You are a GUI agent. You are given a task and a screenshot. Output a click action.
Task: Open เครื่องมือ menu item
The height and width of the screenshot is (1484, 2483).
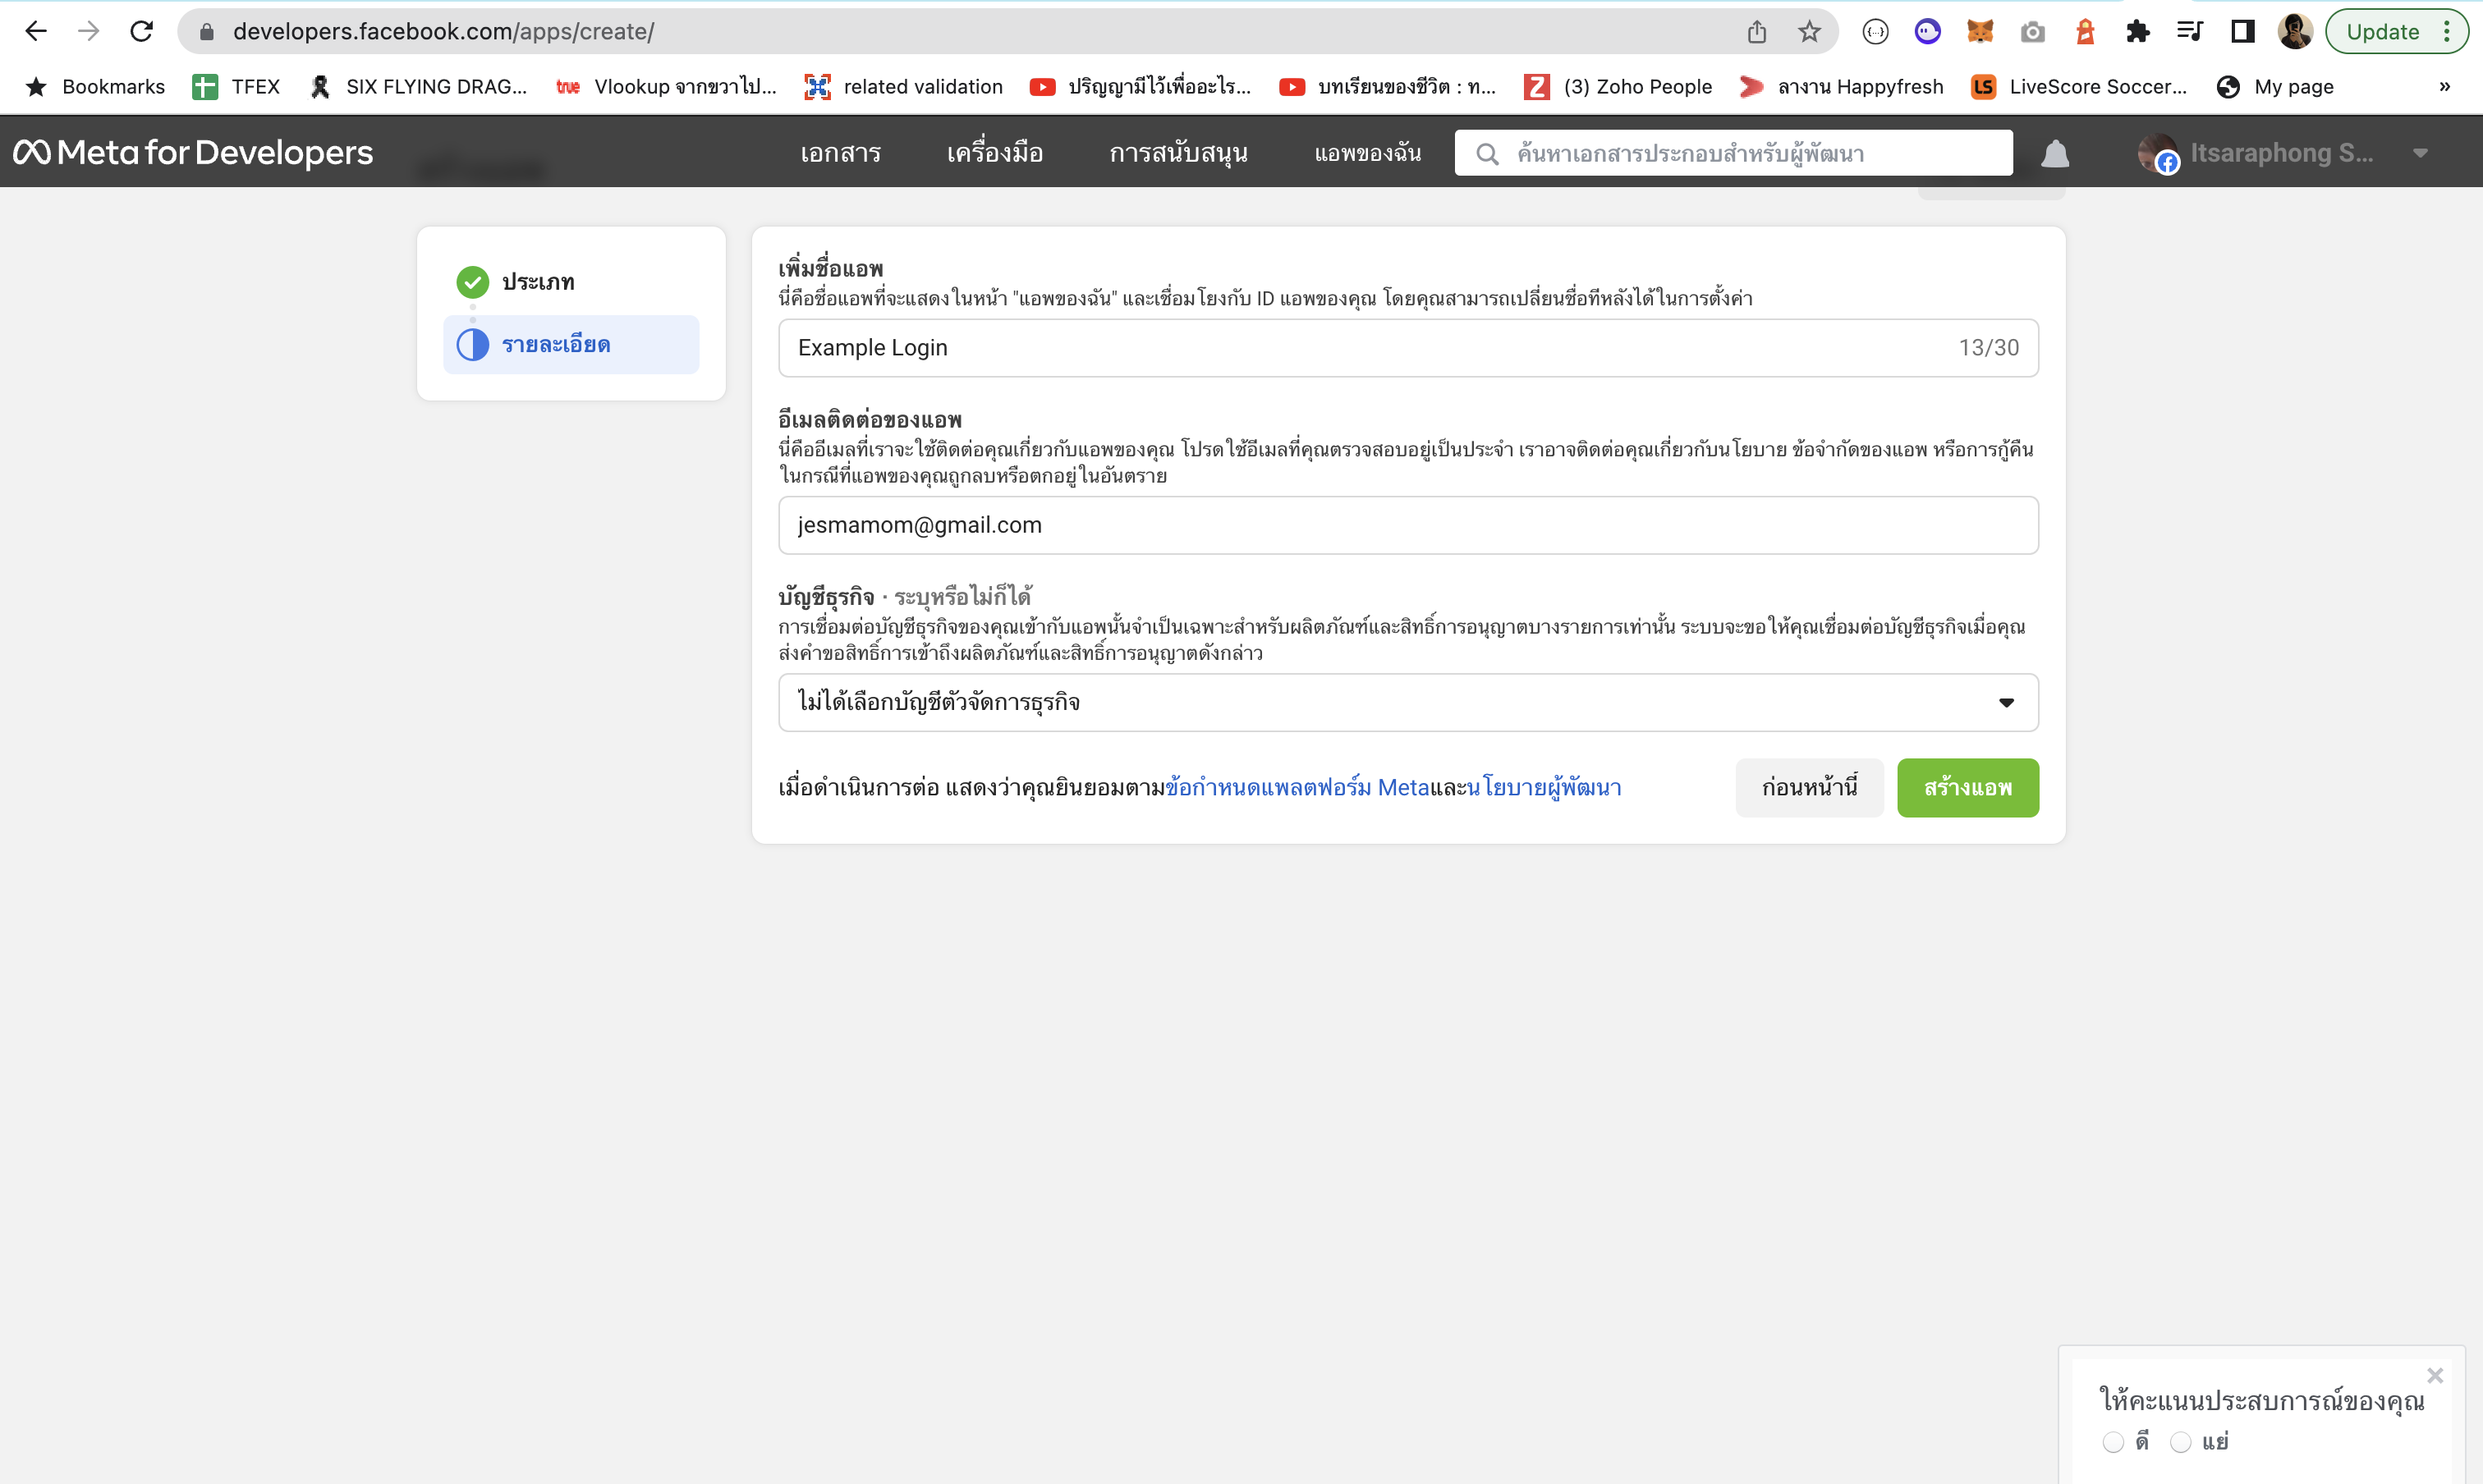[994, 152]
